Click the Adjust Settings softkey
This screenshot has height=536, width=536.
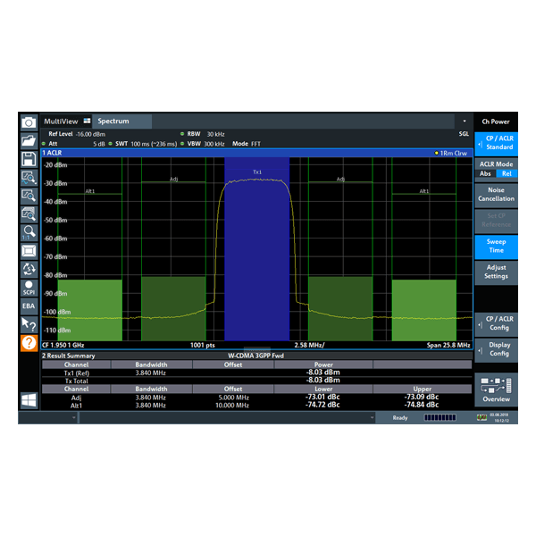point(496,272)
